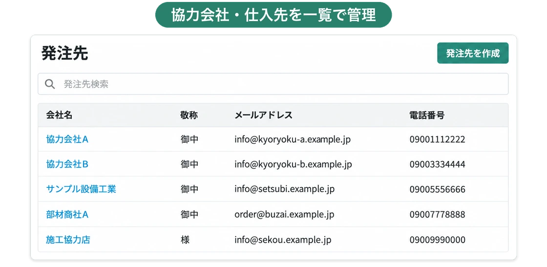Viewport: 547px width, 267px height.
Task: Select email info@sekou.example.jp
Action: click(x=283, y=240)
